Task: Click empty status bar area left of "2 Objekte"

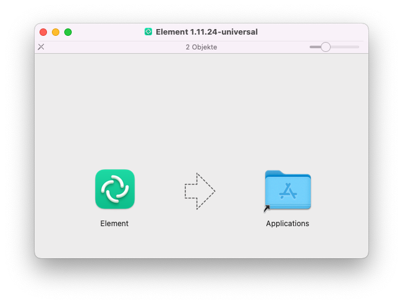Action: tap(111, 47)
